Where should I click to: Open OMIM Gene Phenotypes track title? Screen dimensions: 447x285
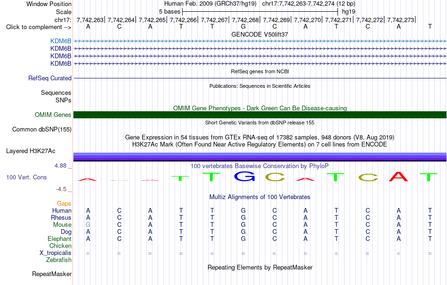coord(260,108)
